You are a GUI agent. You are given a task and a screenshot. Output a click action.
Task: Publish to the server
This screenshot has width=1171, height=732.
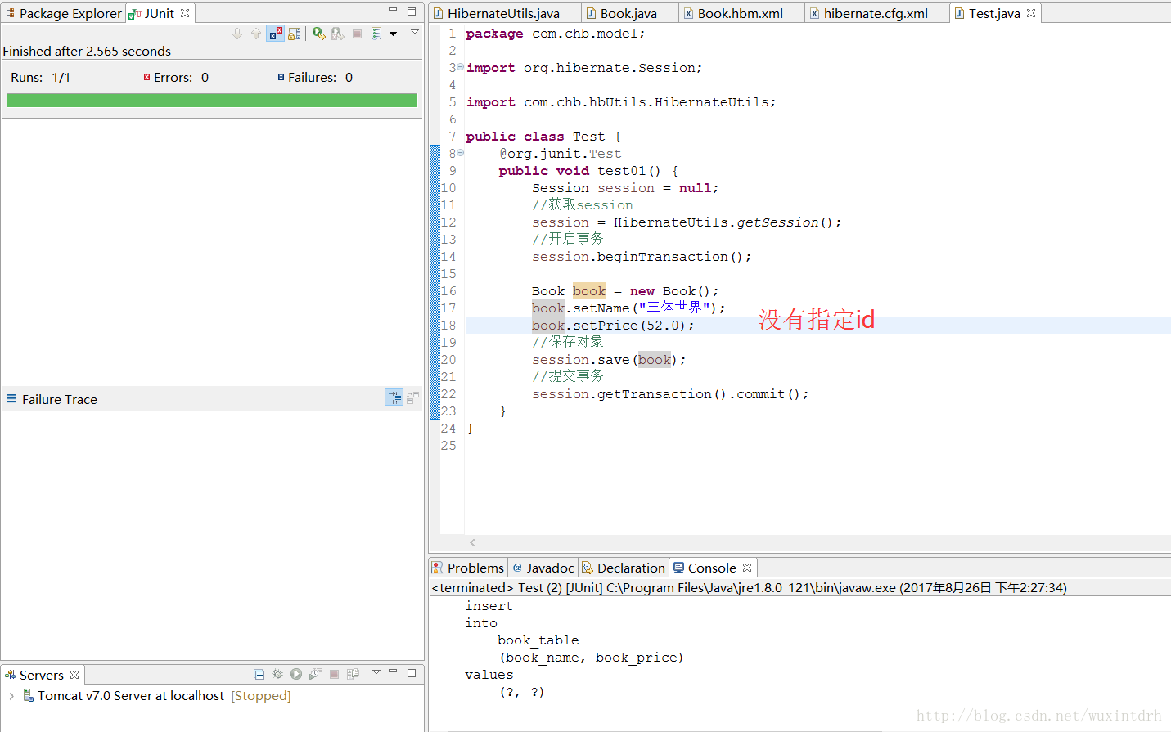coord(353,674)
